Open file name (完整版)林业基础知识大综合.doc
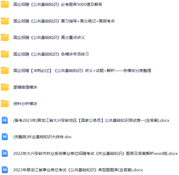Image resolution: width=179 pixels, height=175 pixels. 42,137
